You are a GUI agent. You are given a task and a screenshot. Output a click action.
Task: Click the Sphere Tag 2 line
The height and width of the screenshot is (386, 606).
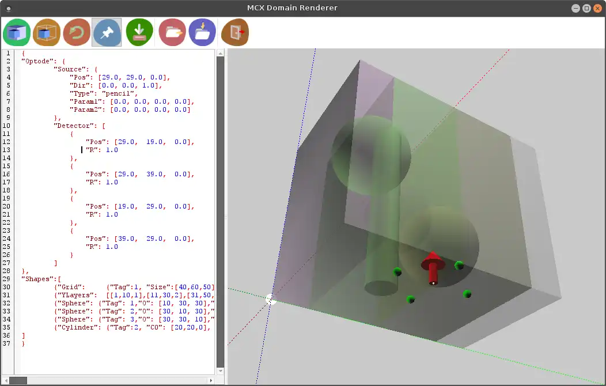[x=134, y=312]
